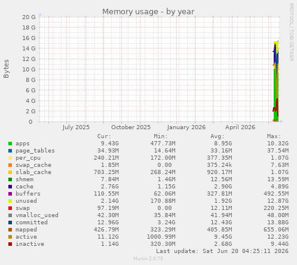Click the 'Munin 2.0.75' footer text

click(148, 258)
